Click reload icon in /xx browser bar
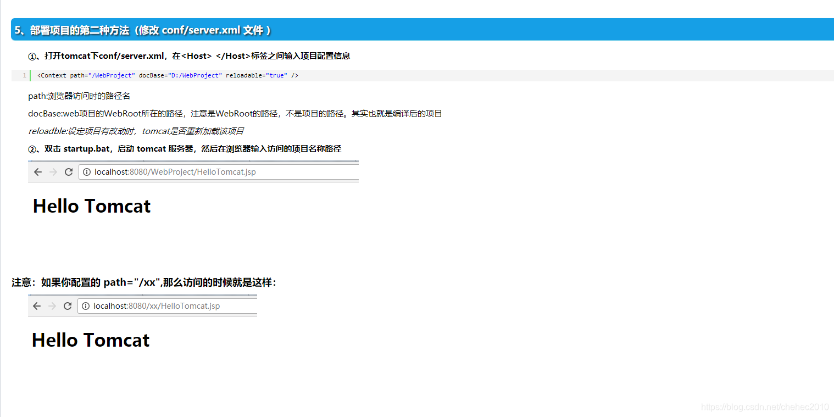 click(x=68, y=306)
